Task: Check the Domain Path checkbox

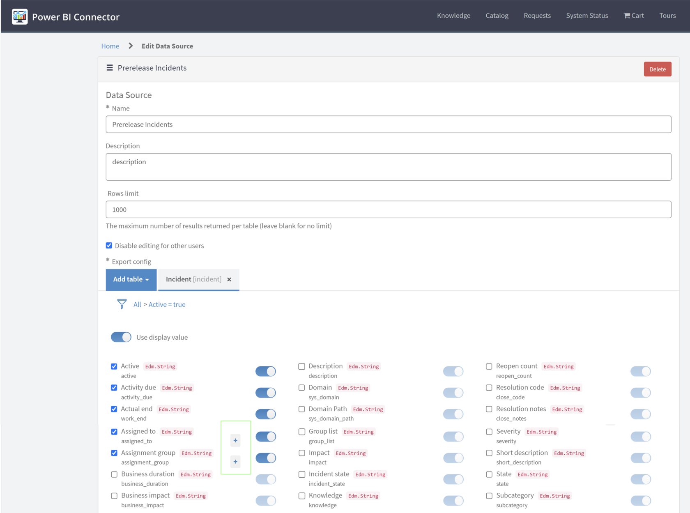Action: coord(302,409)
